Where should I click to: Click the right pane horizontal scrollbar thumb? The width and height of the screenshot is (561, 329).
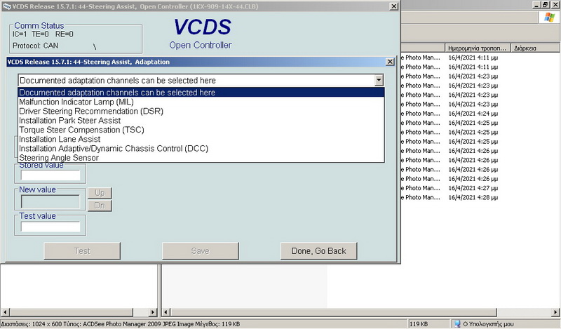(333, 312)
